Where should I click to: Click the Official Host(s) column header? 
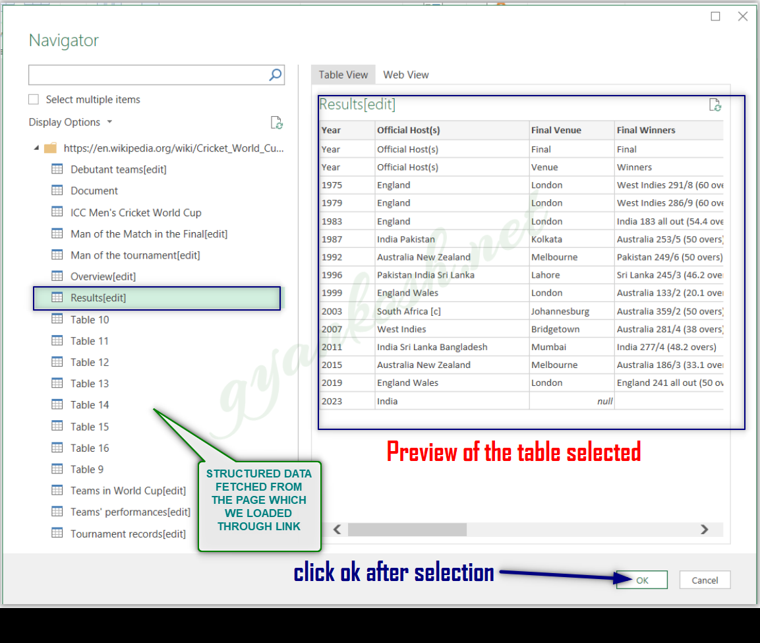[x=452, y=130]
